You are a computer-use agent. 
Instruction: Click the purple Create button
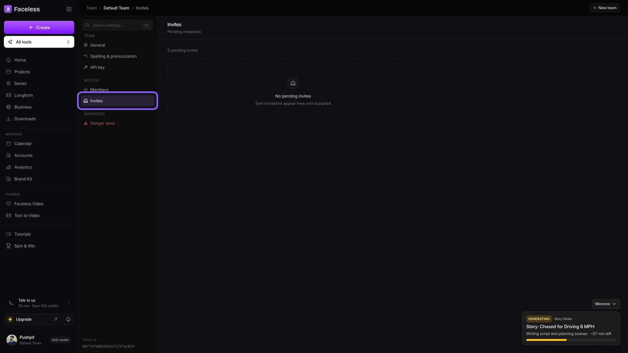tap(39, 27)
